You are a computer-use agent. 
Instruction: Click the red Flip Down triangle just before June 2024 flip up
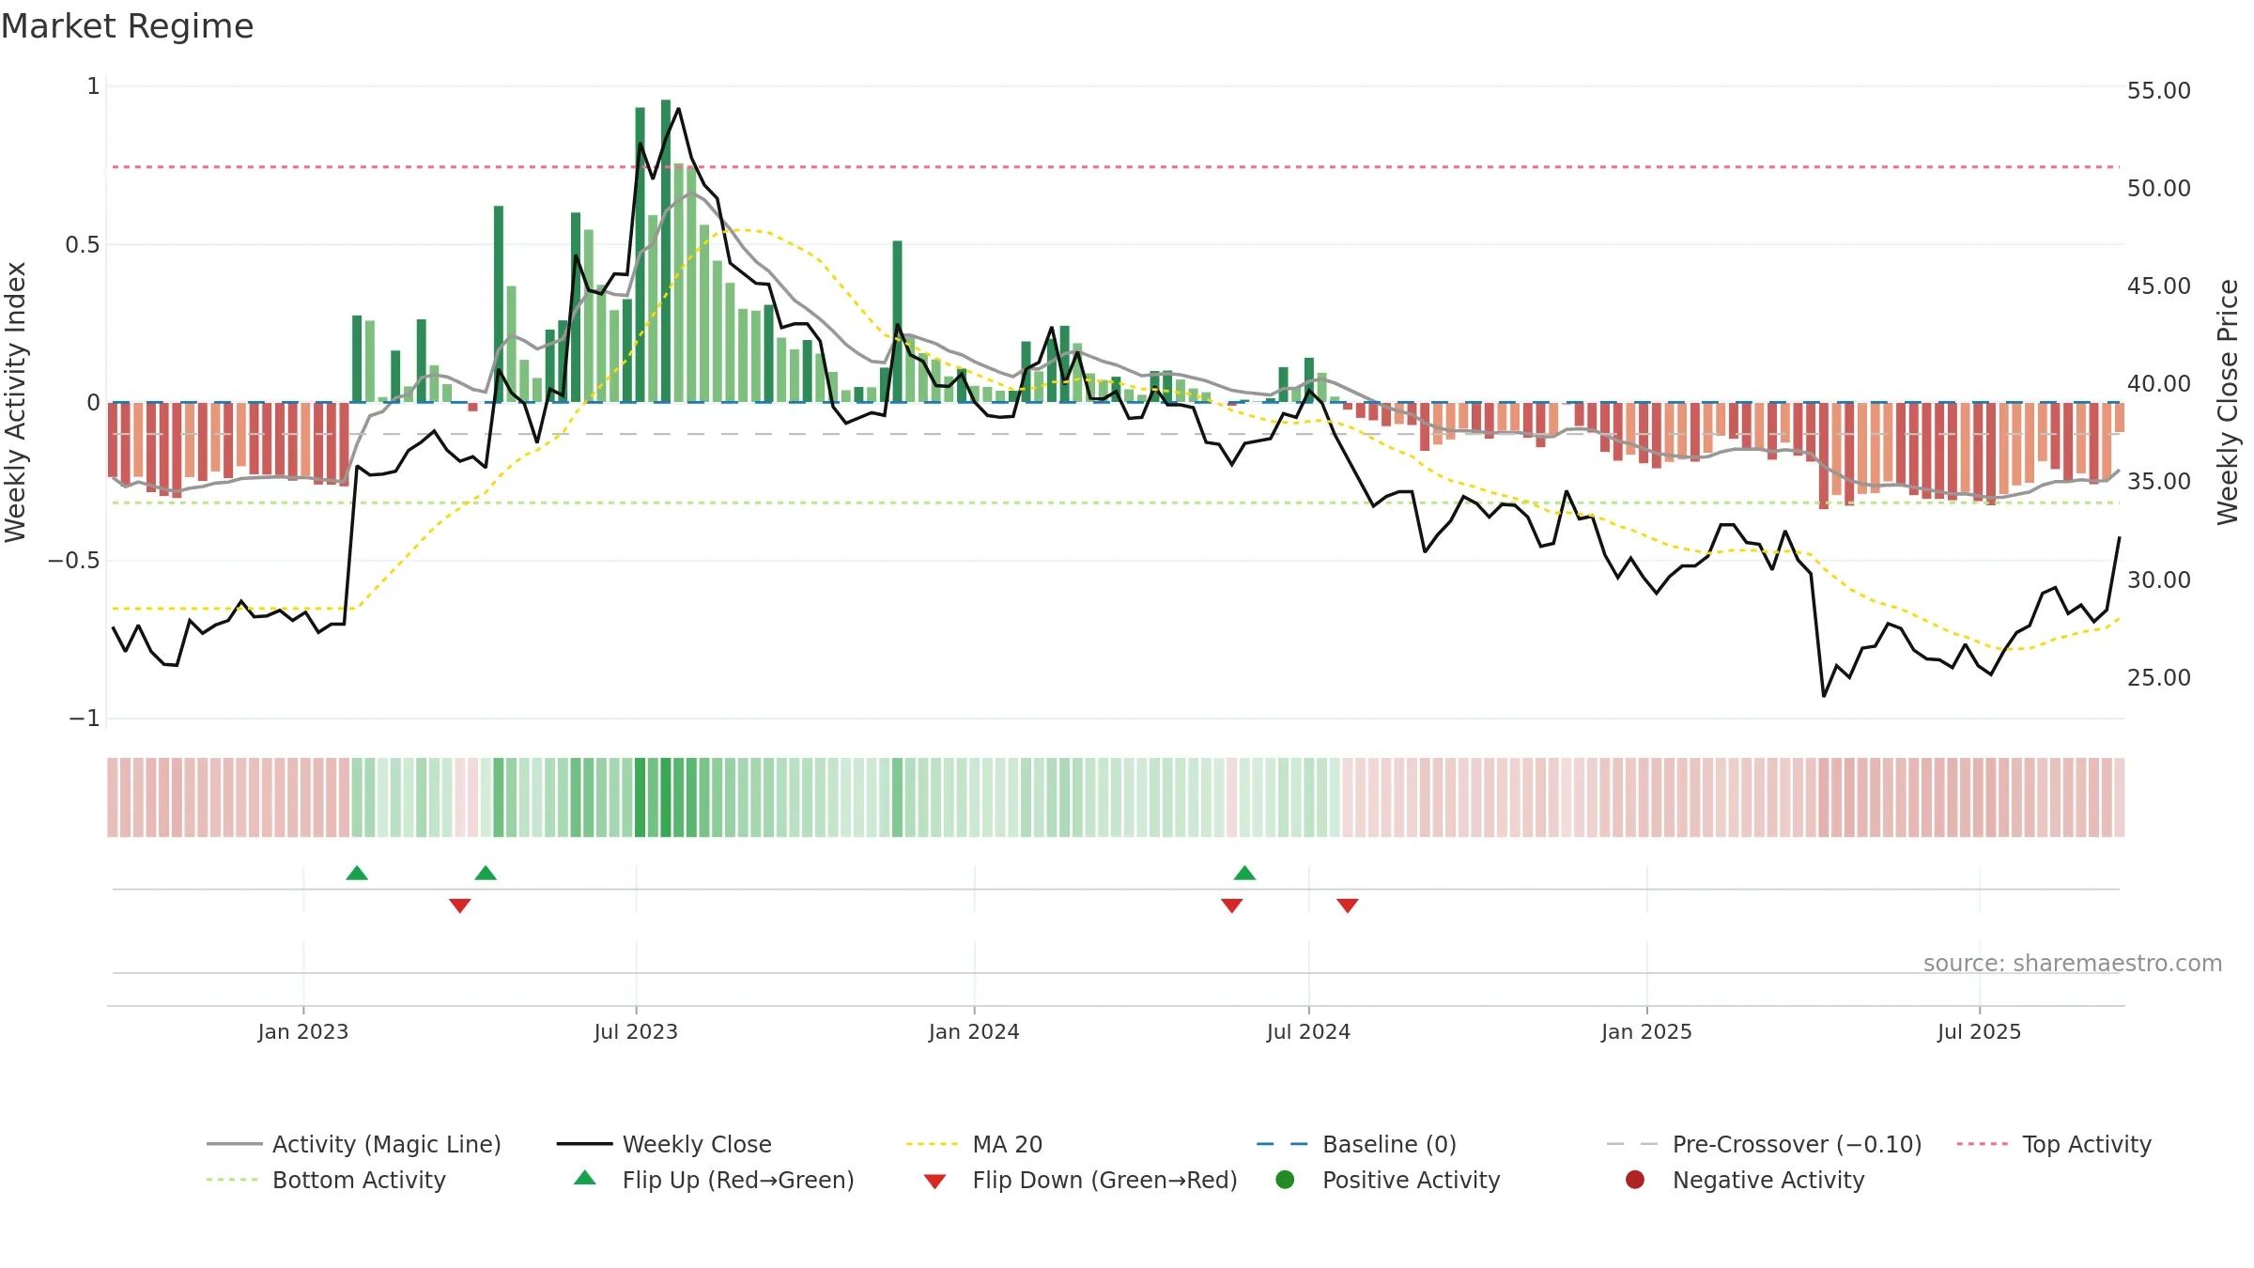pyautogui.click(x=1232, y=905)
